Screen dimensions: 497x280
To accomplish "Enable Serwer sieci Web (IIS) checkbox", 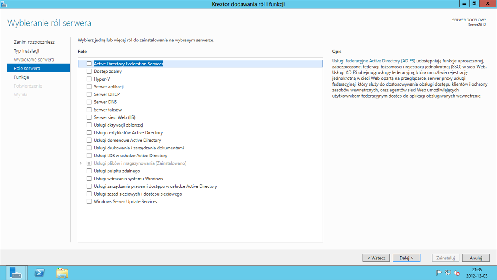I will (x=89, y=117).
